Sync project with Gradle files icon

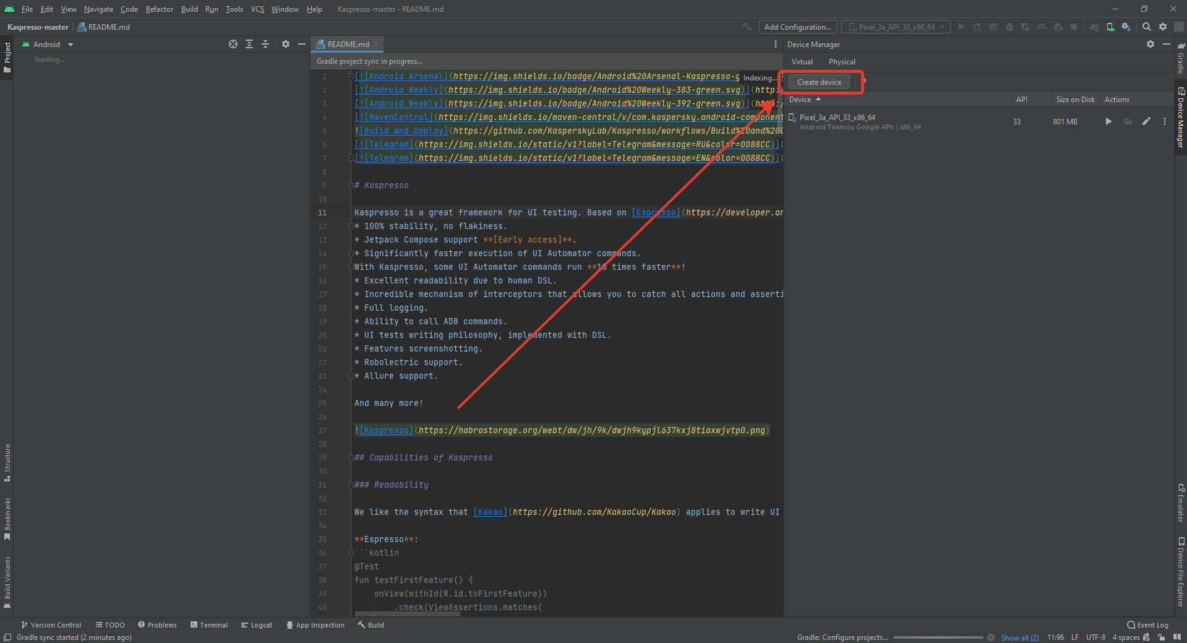coord(1094,27)
